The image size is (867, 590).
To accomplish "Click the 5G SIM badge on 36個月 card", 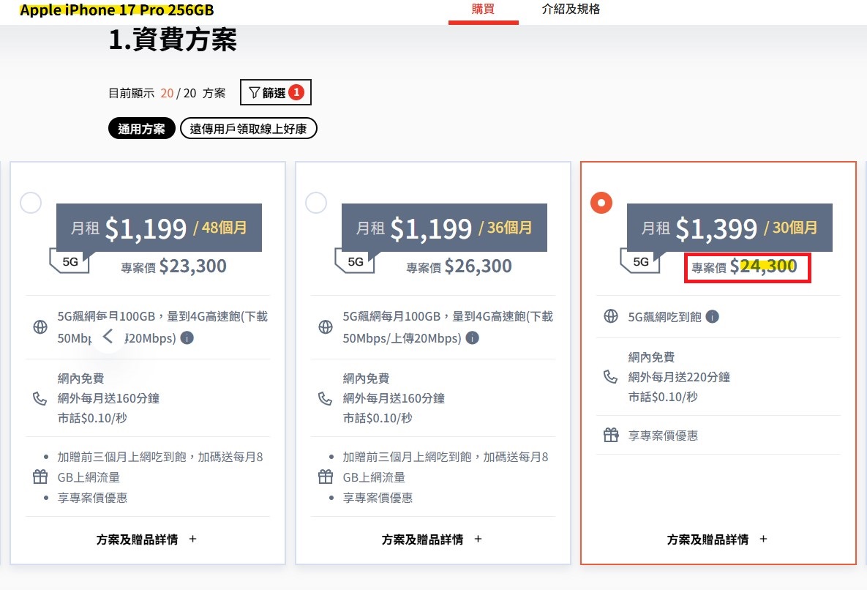I will 355,261.
